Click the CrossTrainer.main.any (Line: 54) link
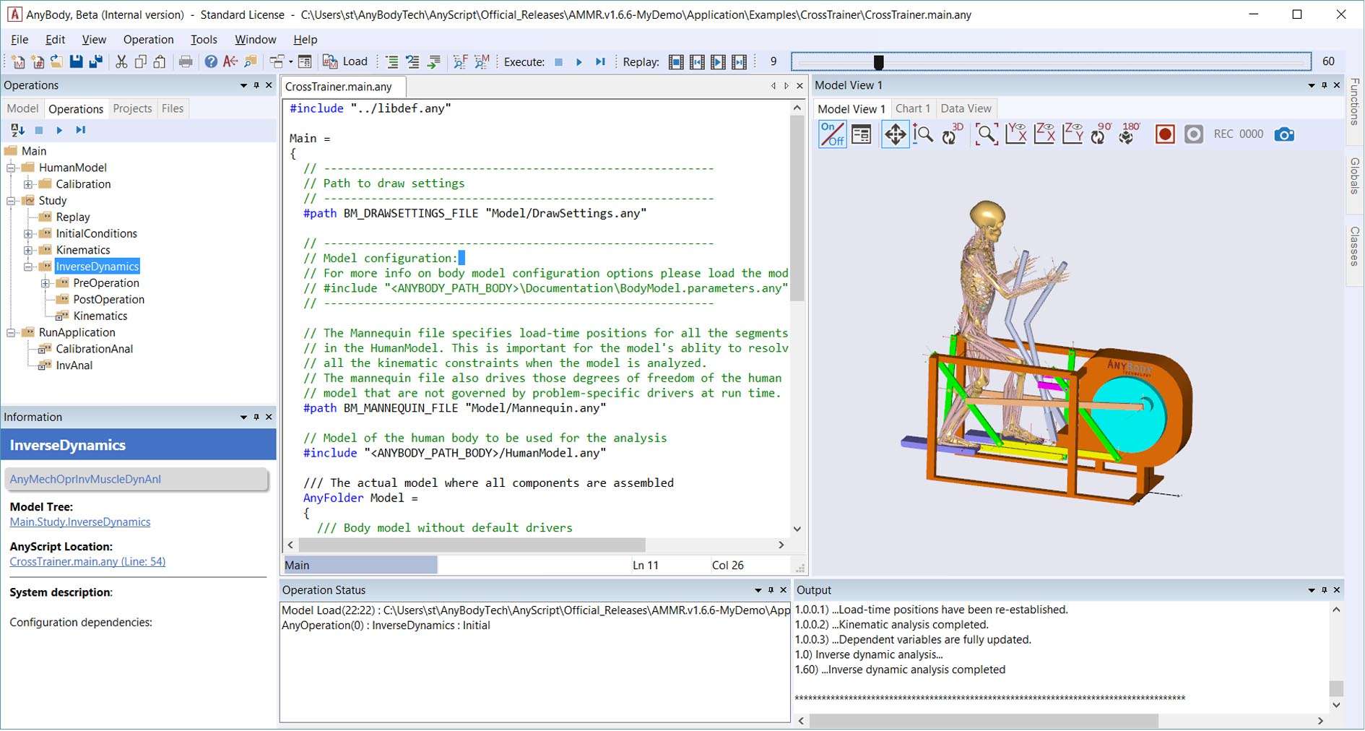This screenshot has height=731, width=1365. [x=87, y=562]
